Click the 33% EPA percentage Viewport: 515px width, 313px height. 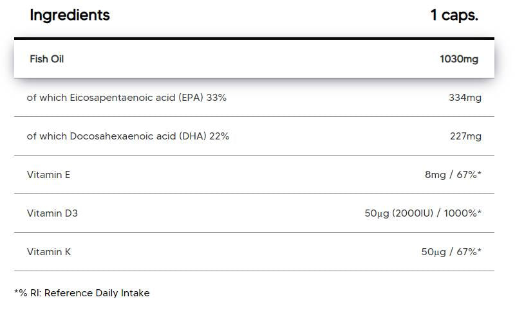(x=216, y=98)
